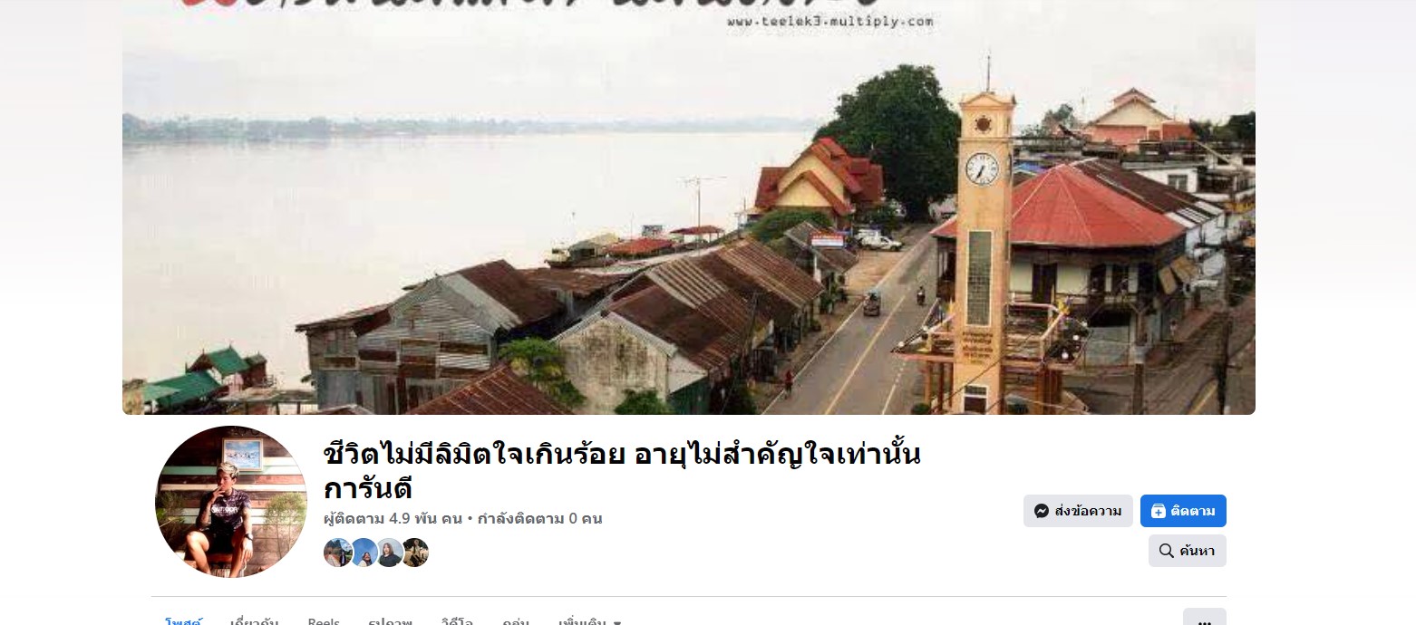Screen dimensions: 1416x625
Task: Click first follower avatar in the row
Action: click(337, 553)
